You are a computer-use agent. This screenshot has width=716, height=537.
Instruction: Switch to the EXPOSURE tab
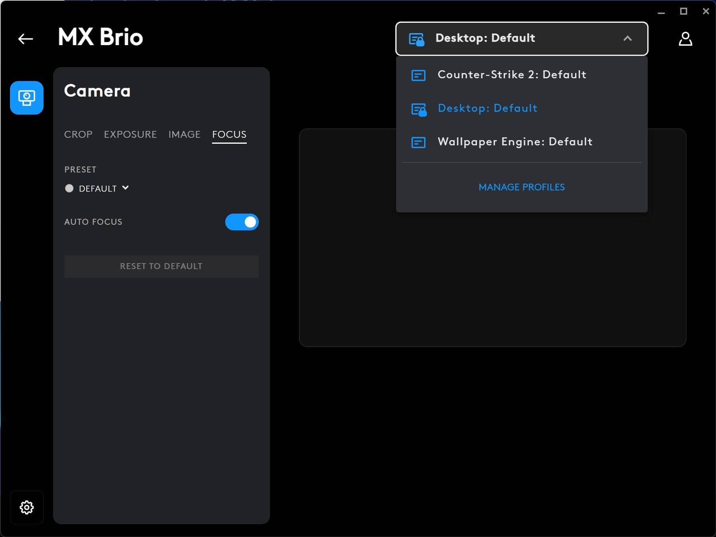130,134
